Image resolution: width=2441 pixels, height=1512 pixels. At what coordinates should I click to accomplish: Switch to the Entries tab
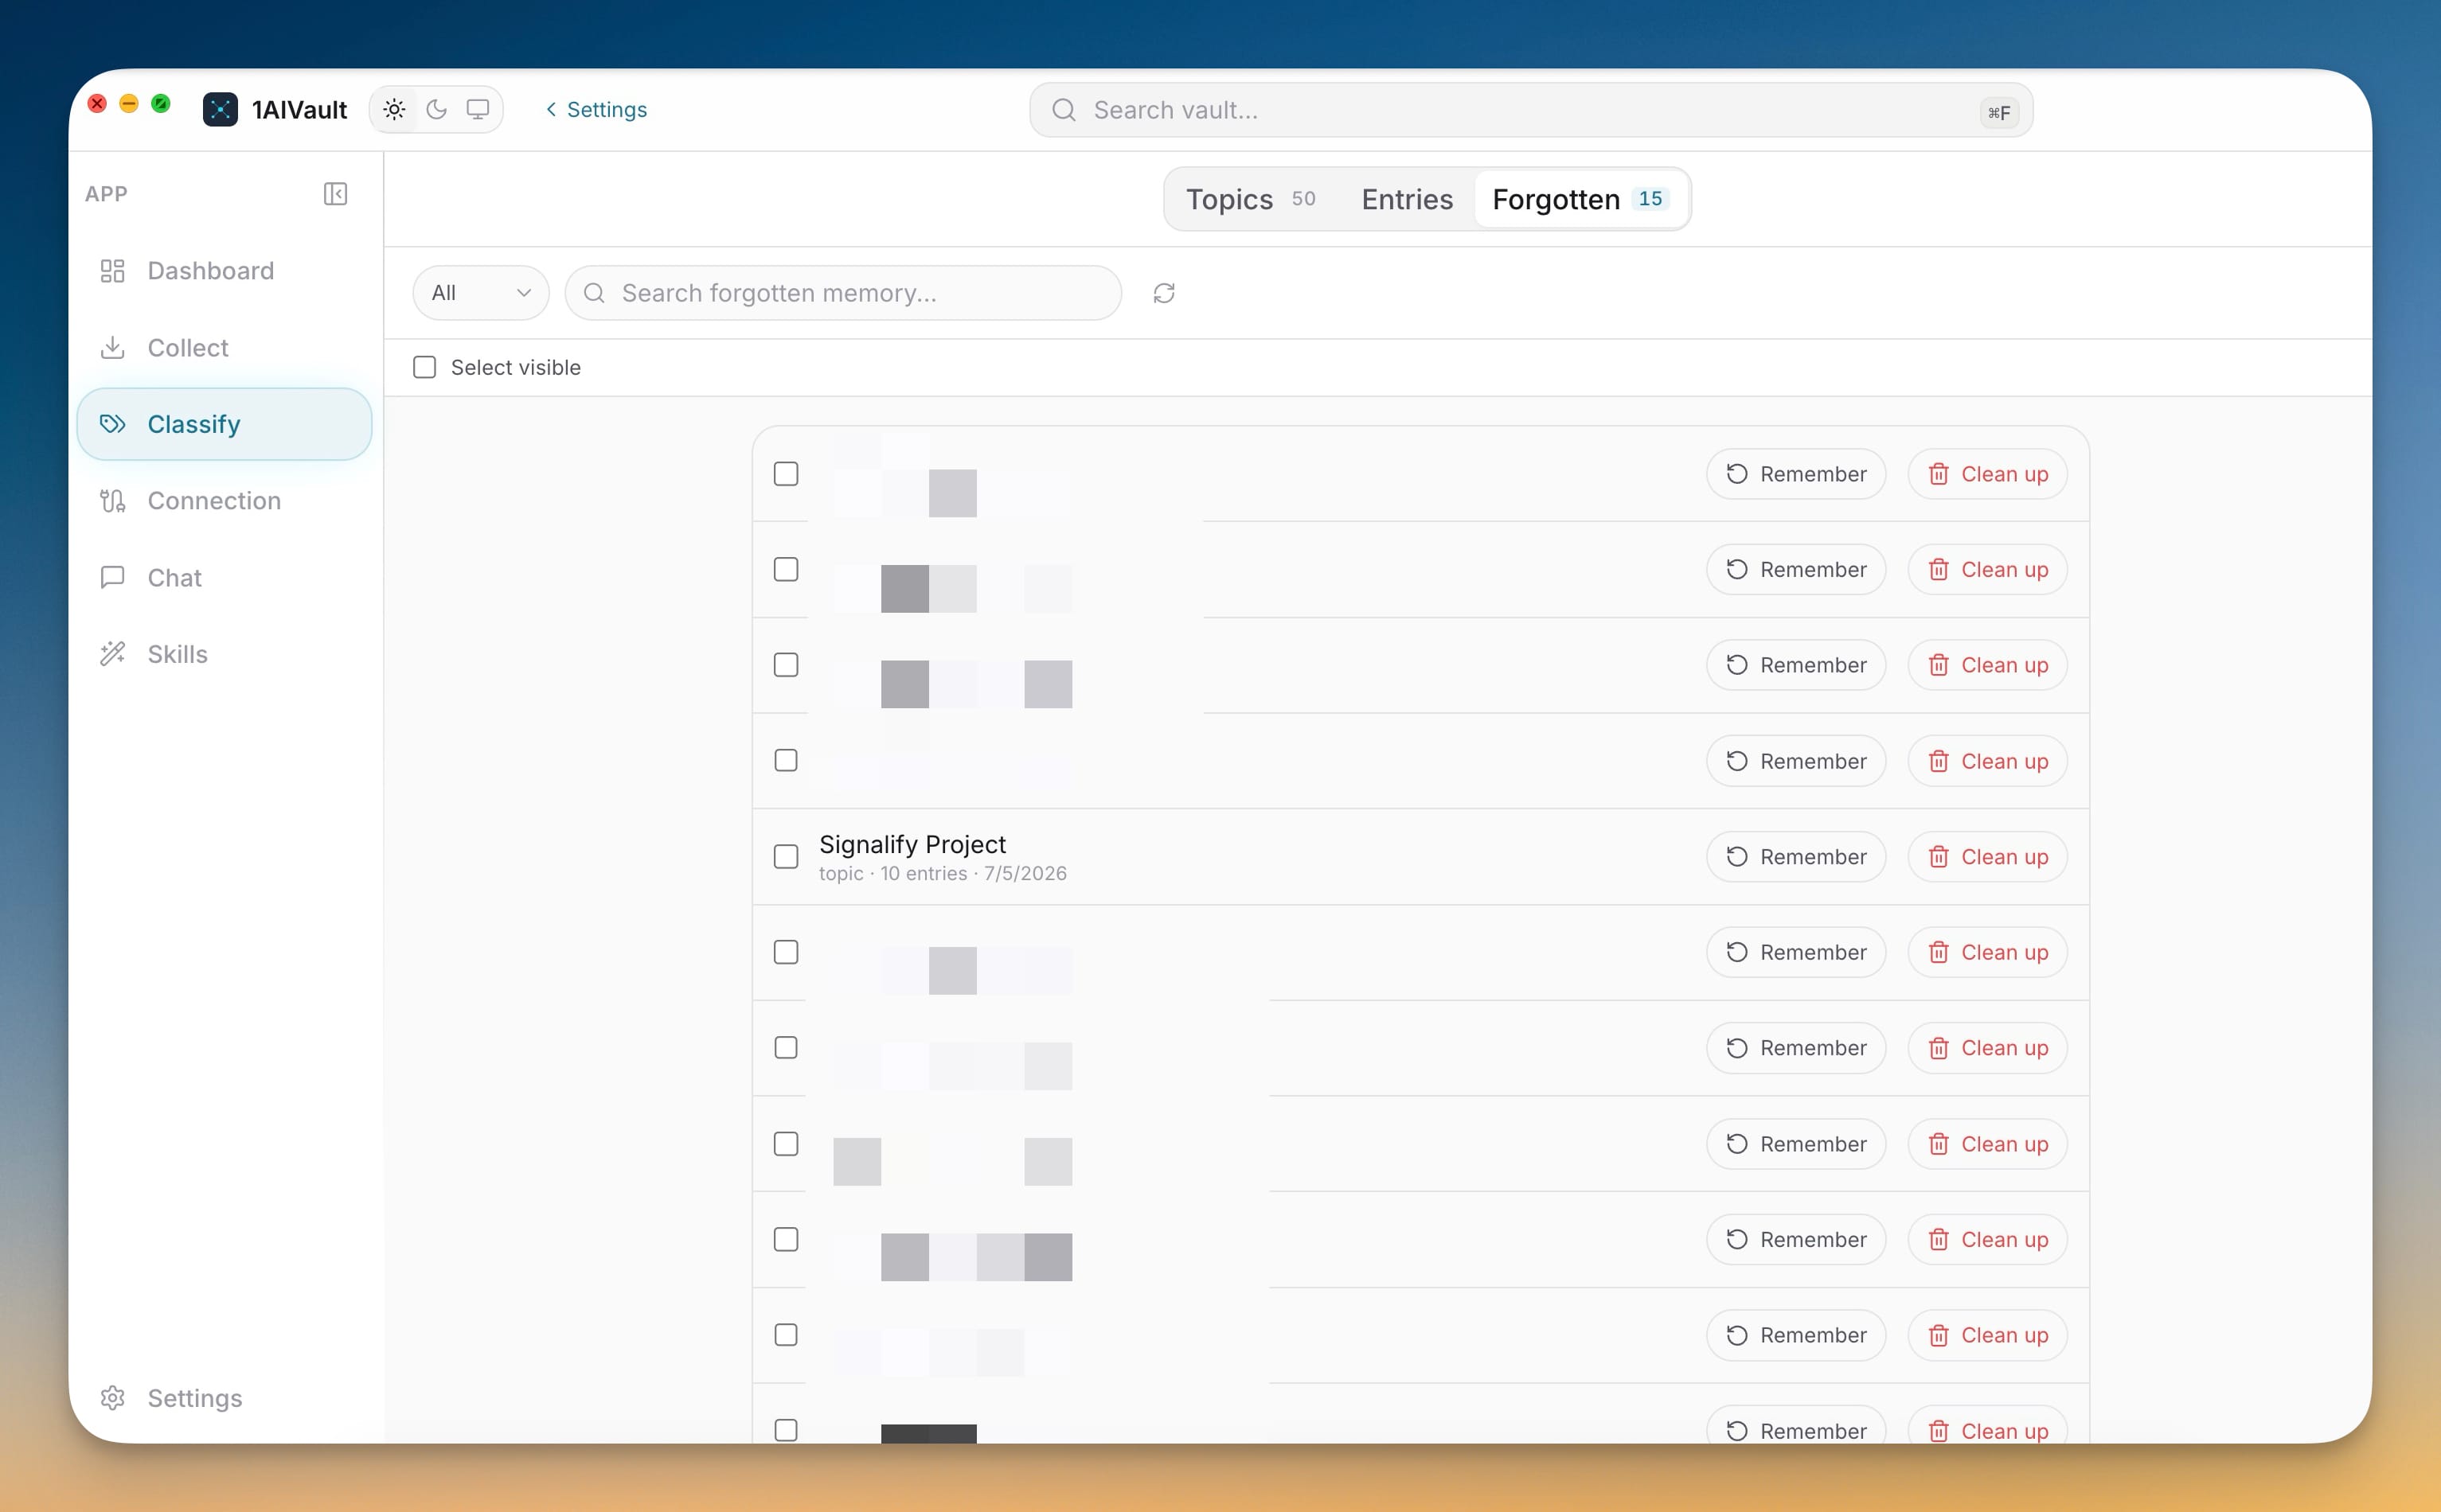point(1407,199)
